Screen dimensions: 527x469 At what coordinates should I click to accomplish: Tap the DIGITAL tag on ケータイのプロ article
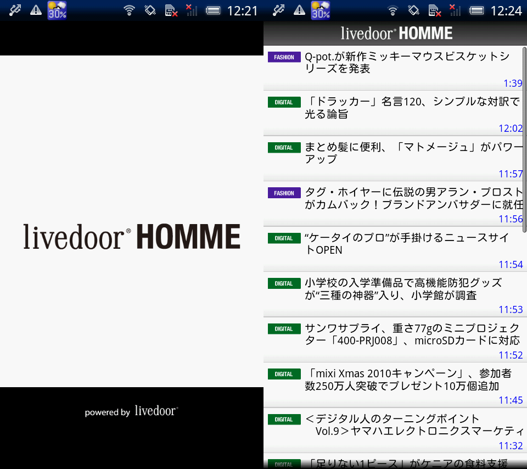click(284, 238)
